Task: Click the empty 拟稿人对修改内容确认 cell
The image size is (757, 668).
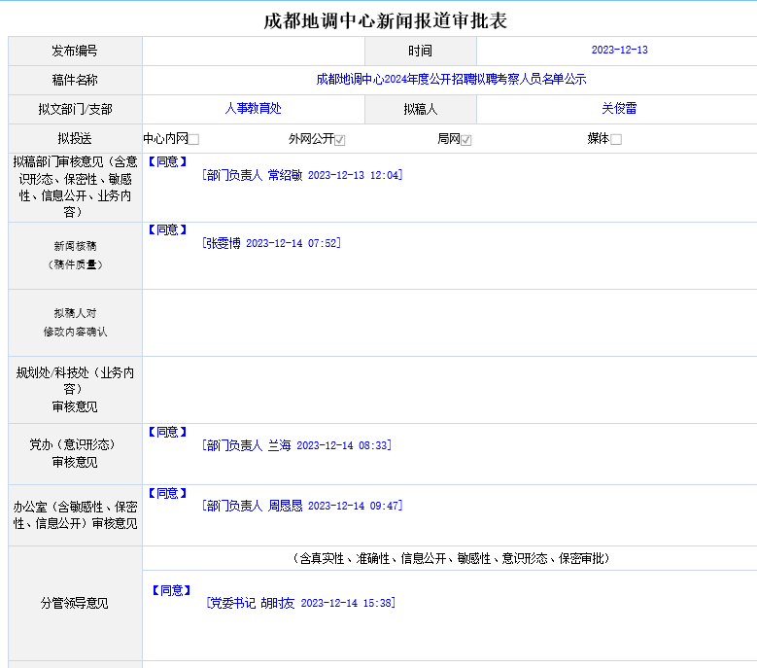Action: tap(449, 323)
